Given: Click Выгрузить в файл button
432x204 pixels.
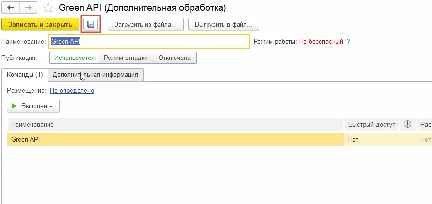Looking at the screenshot, I should (224, 24).
